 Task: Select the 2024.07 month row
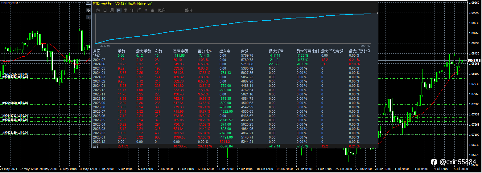point(235,60)
